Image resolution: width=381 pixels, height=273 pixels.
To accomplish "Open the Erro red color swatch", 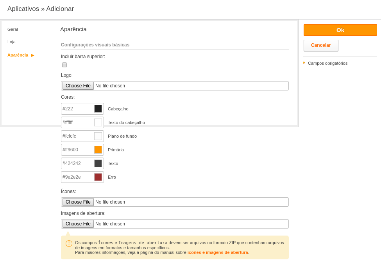I will 98,177.
